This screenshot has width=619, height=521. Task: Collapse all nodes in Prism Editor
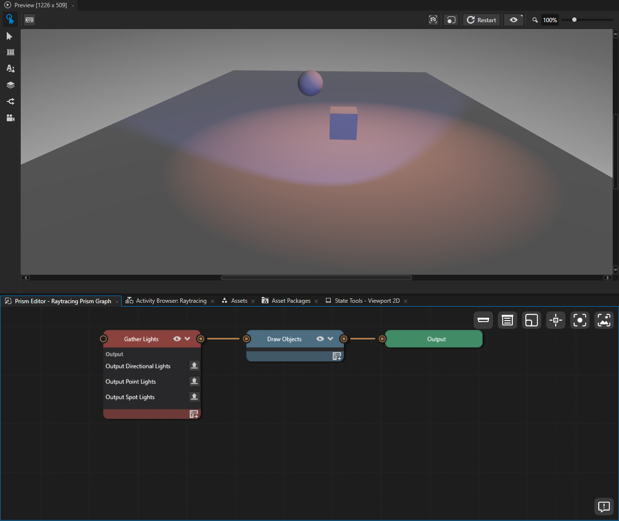[483, 320]
